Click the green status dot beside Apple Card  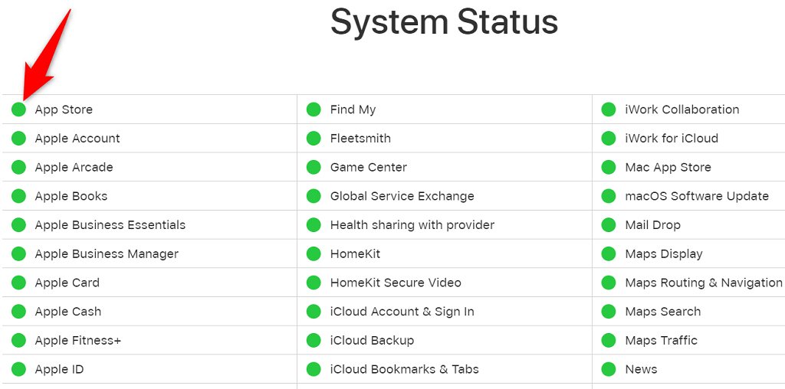(18, 283)
